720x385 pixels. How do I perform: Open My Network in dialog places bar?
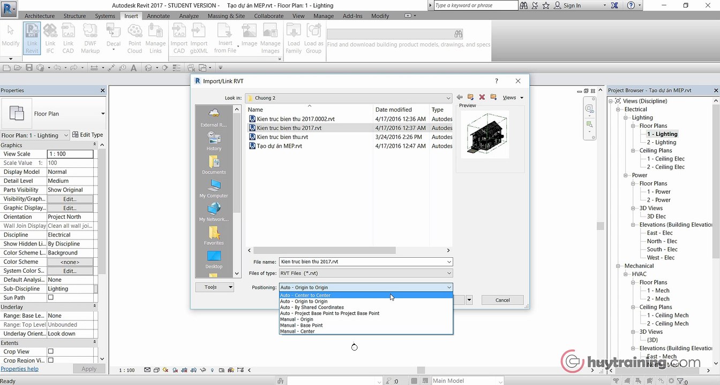(x=214, y=211)
